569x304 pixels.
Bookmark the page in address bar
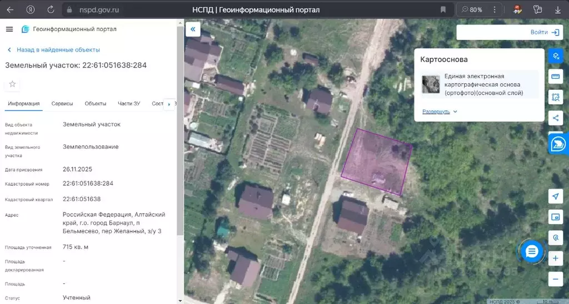(x=443, y=9)
